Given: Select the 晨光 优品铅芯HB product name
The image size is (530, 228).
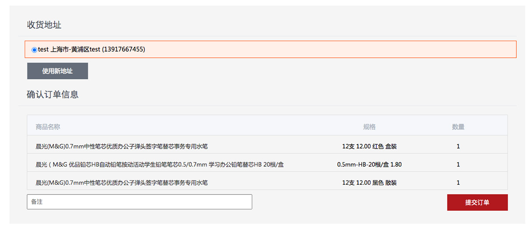Looking at the screenshot, I should click(x=159, y=164).
